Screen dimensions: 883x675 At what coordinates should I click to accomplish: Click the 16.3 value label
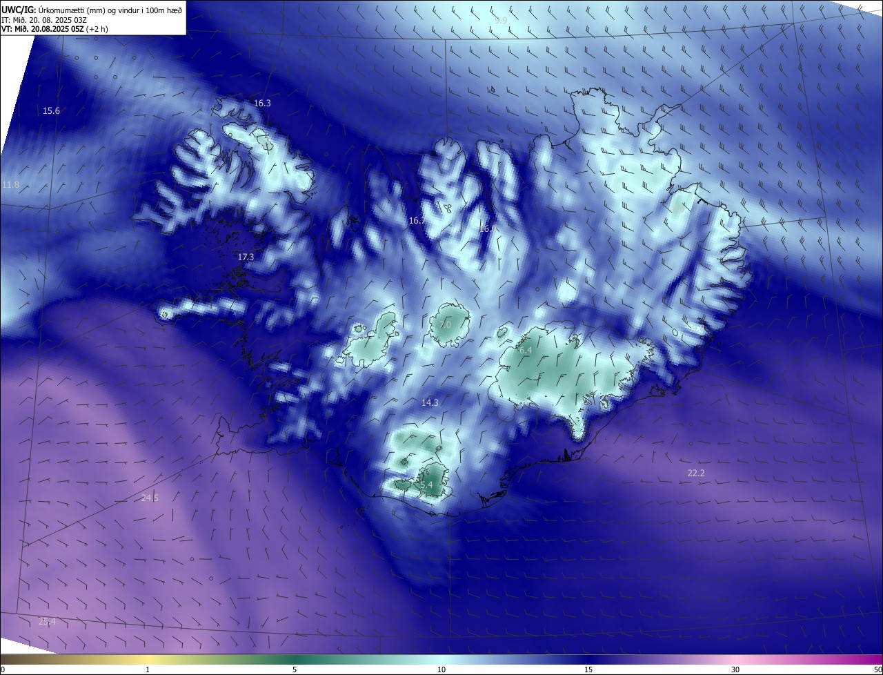(262, 103)
